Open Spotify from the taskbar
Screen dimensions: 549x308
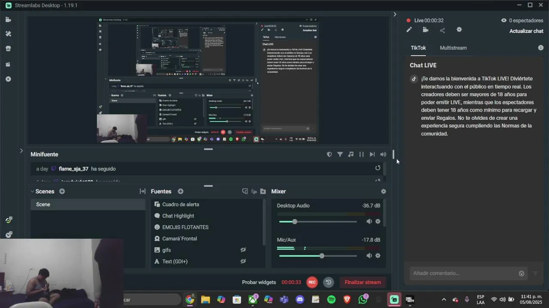point(332,299)
